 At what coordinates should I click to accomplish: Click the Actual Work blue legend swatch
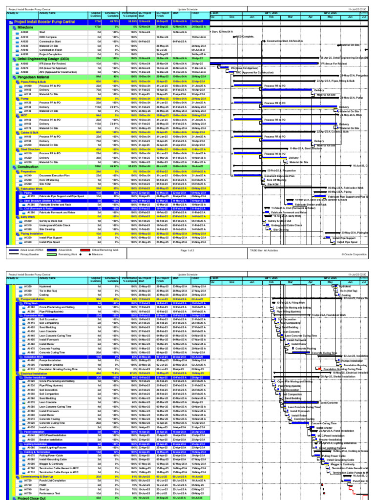(52, 250)
